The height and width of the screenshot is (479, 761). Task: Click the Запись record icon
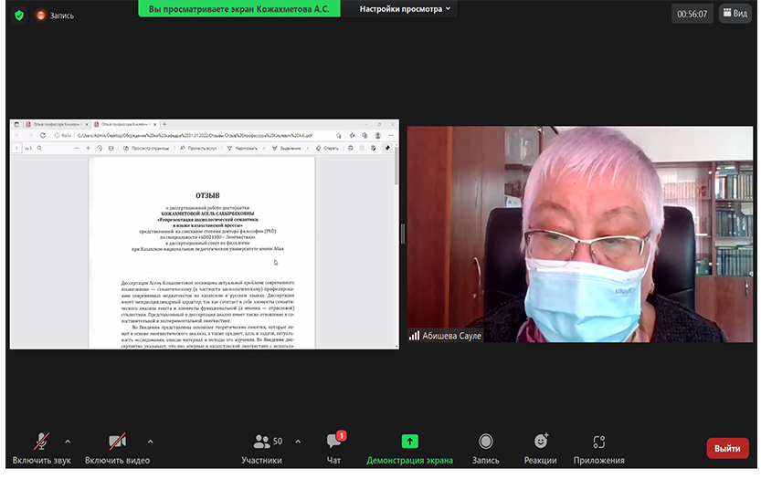(x=485, y=443)
